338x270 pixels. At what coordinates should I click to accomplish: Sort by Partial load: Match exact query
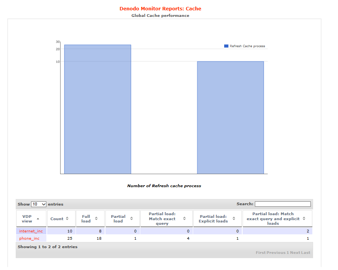pyautogui.click(x=166, y=219)
